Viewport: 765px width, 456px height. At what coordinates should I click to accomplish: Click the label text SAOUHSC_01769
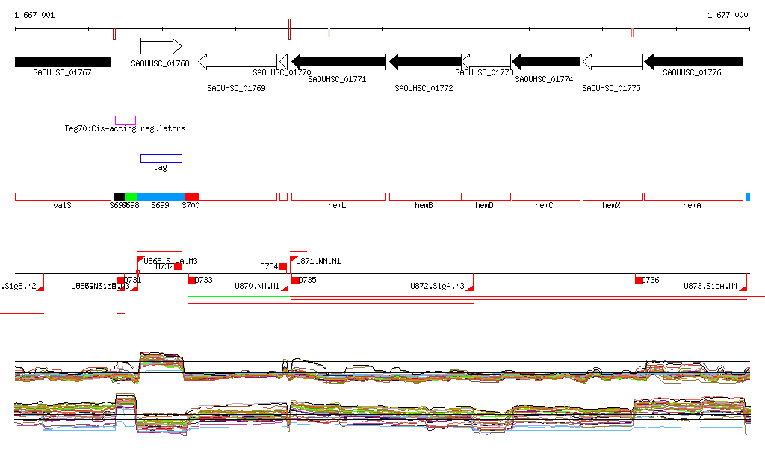click(236, 88)
